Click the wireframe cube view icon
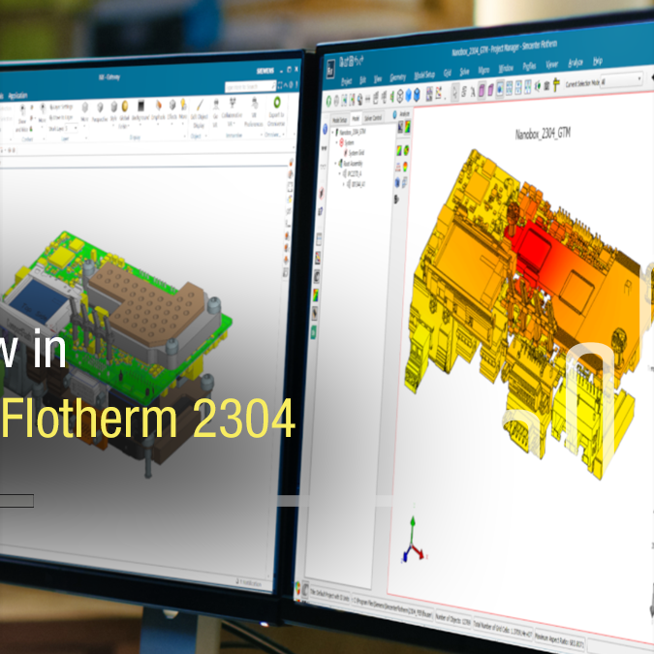The image size is (654, 654). [x=399, y=96]
